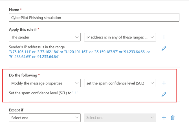
Task: Add an exception with Except-if plus icon
Action: [164, 118]
